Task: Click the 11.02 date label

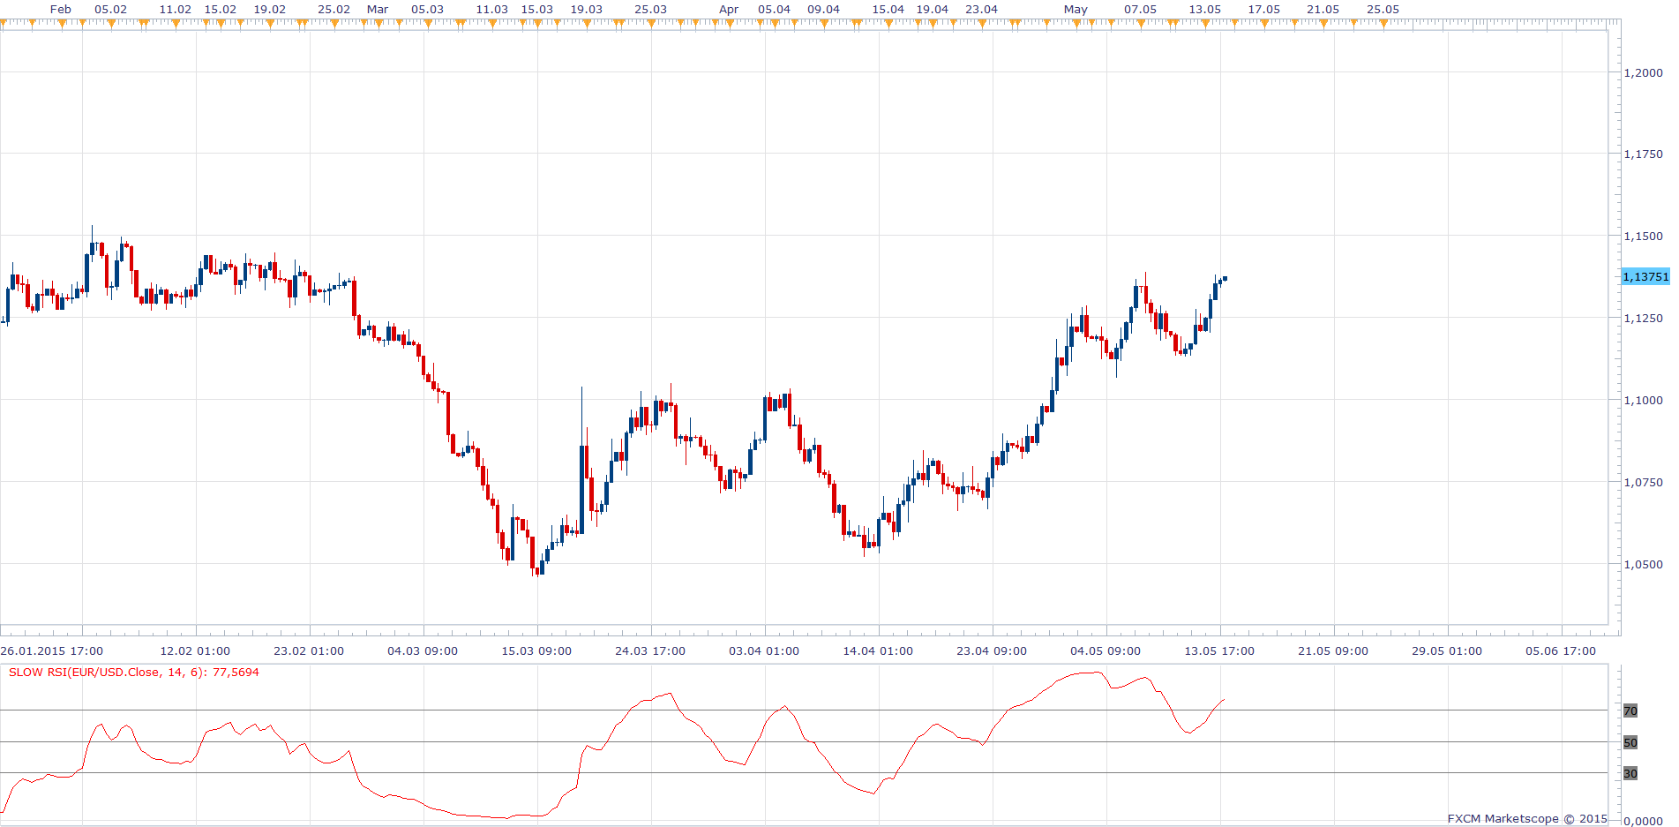Action: [x=176, y=9]
